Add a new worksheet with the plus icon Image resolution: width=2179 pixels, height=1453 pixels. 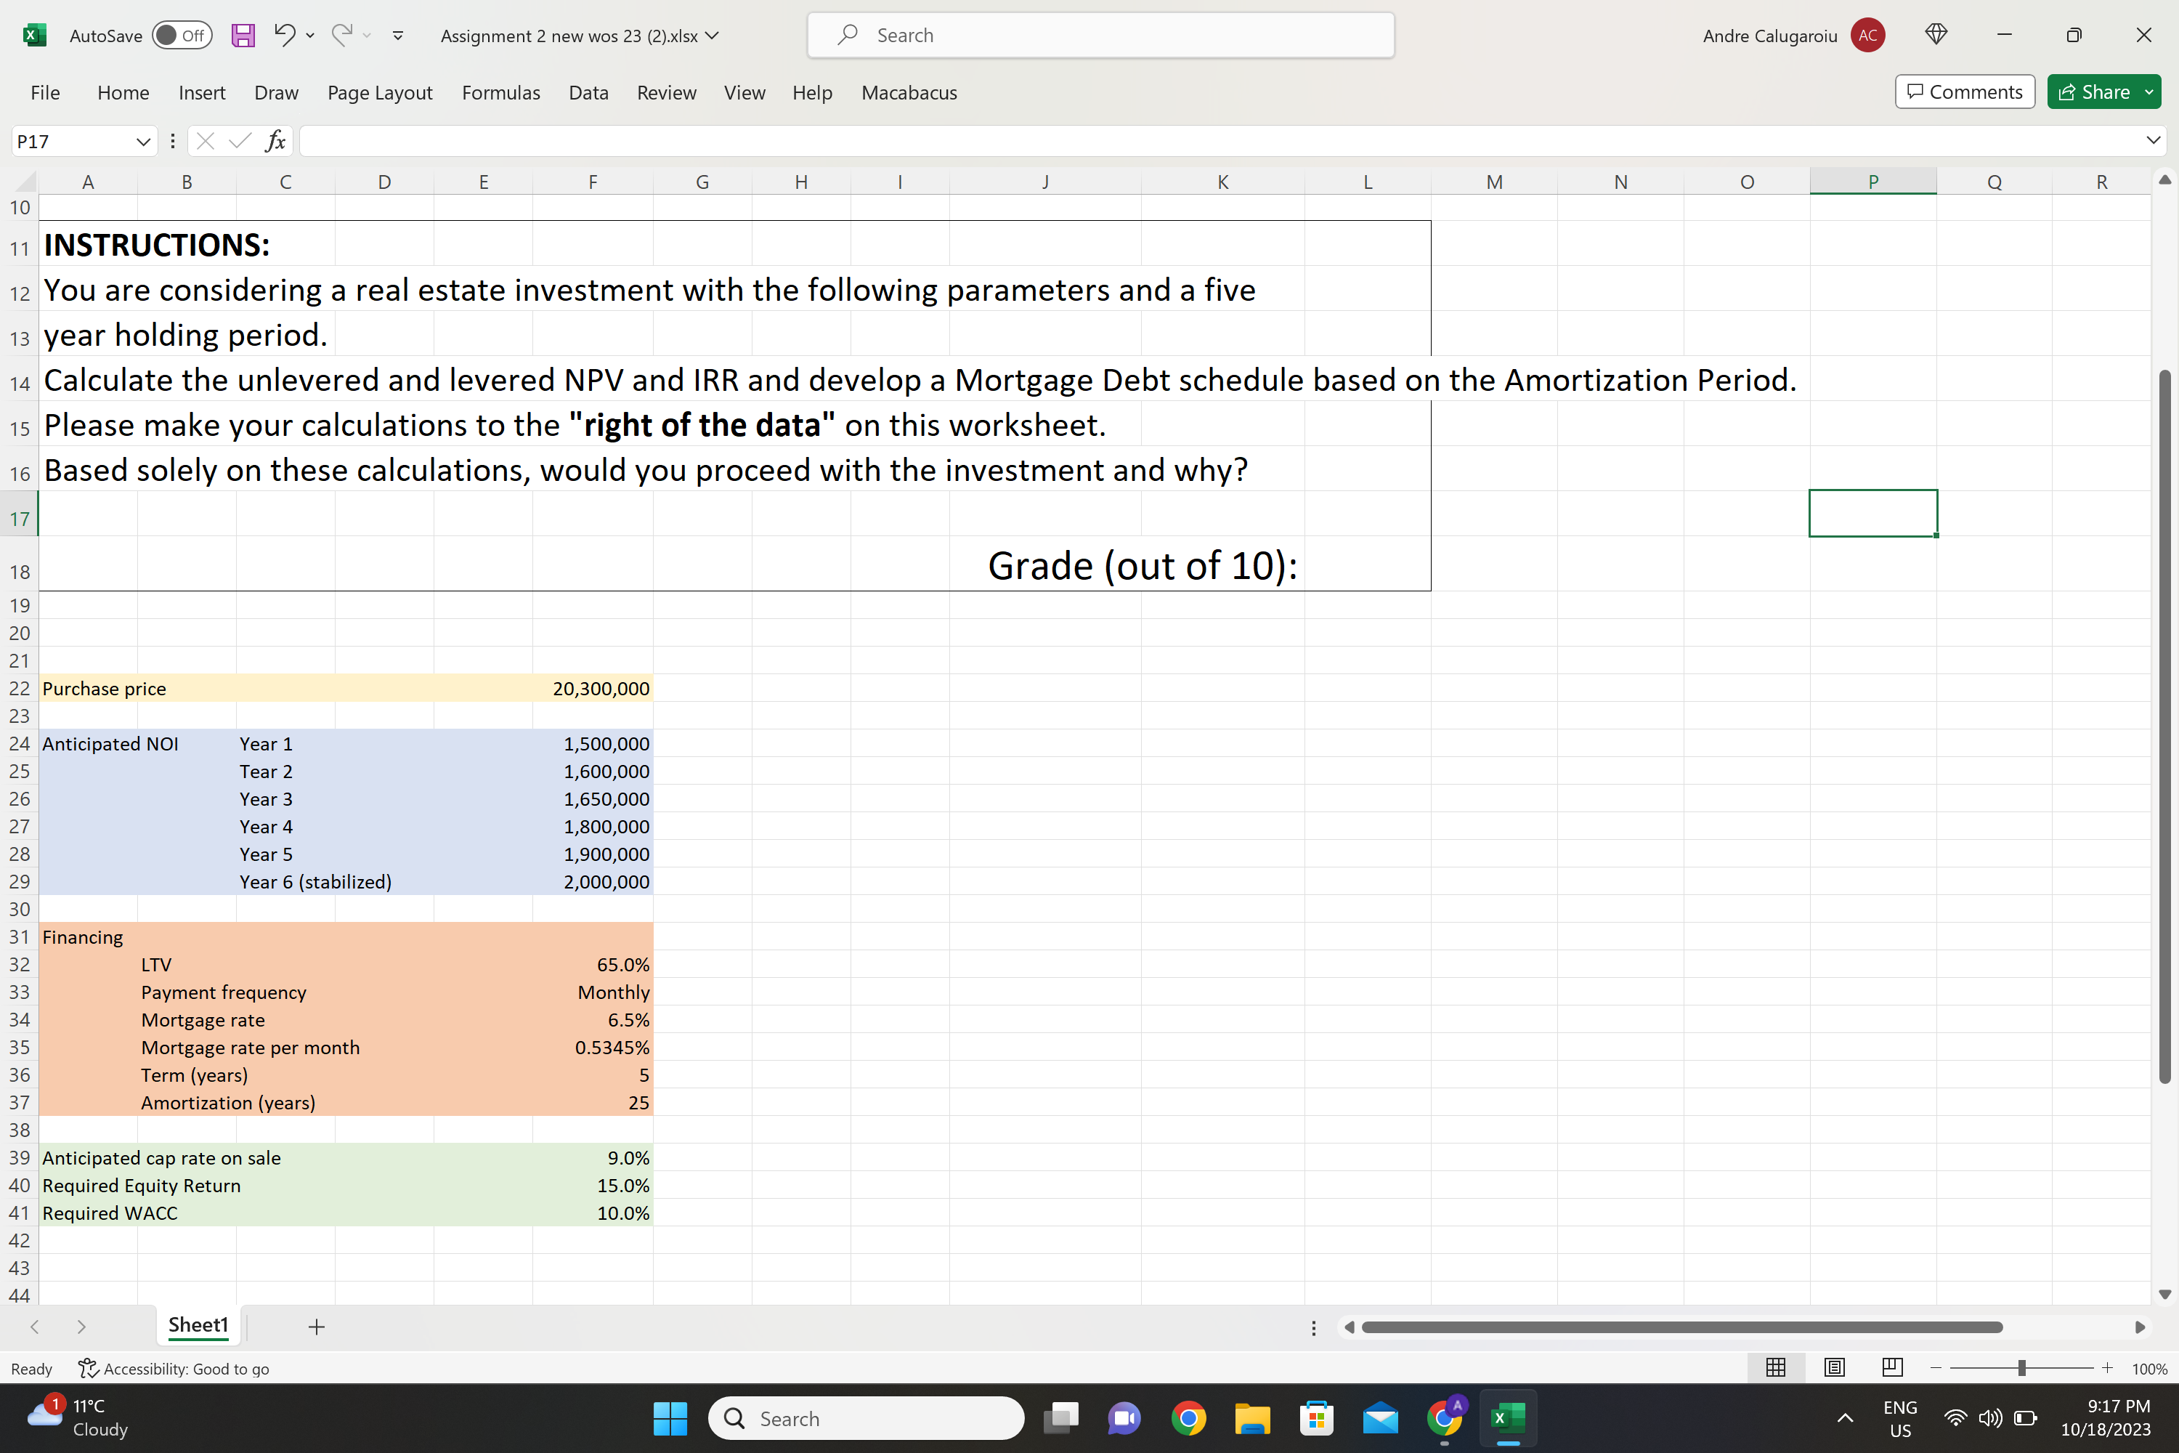coord(316,1326)
